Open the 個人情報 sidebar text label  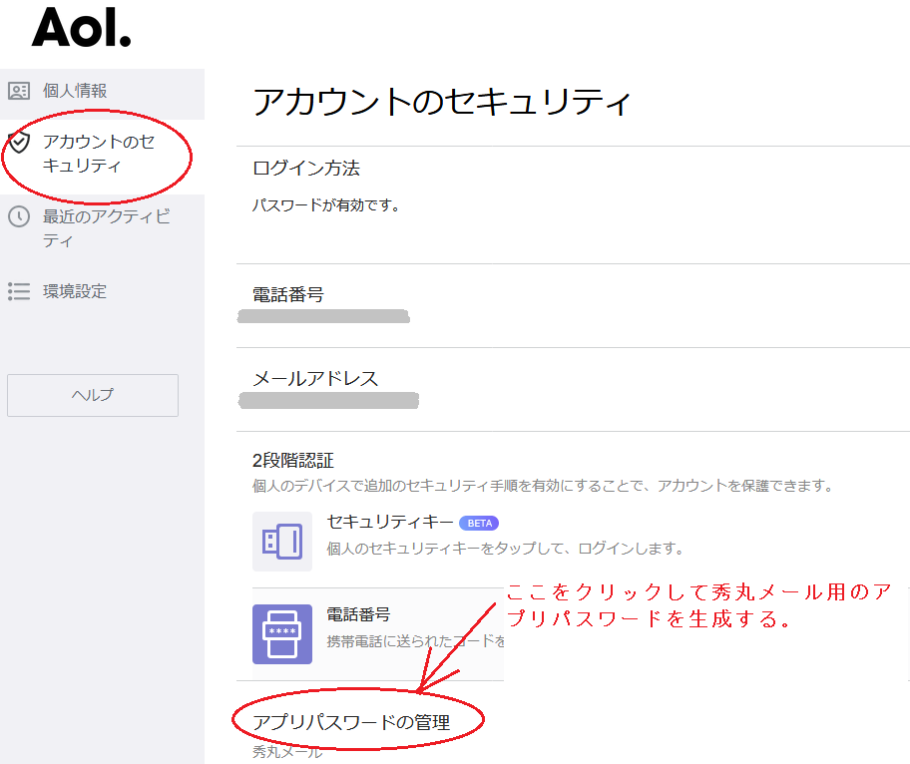pyautogui.click(x=75, y=91)
